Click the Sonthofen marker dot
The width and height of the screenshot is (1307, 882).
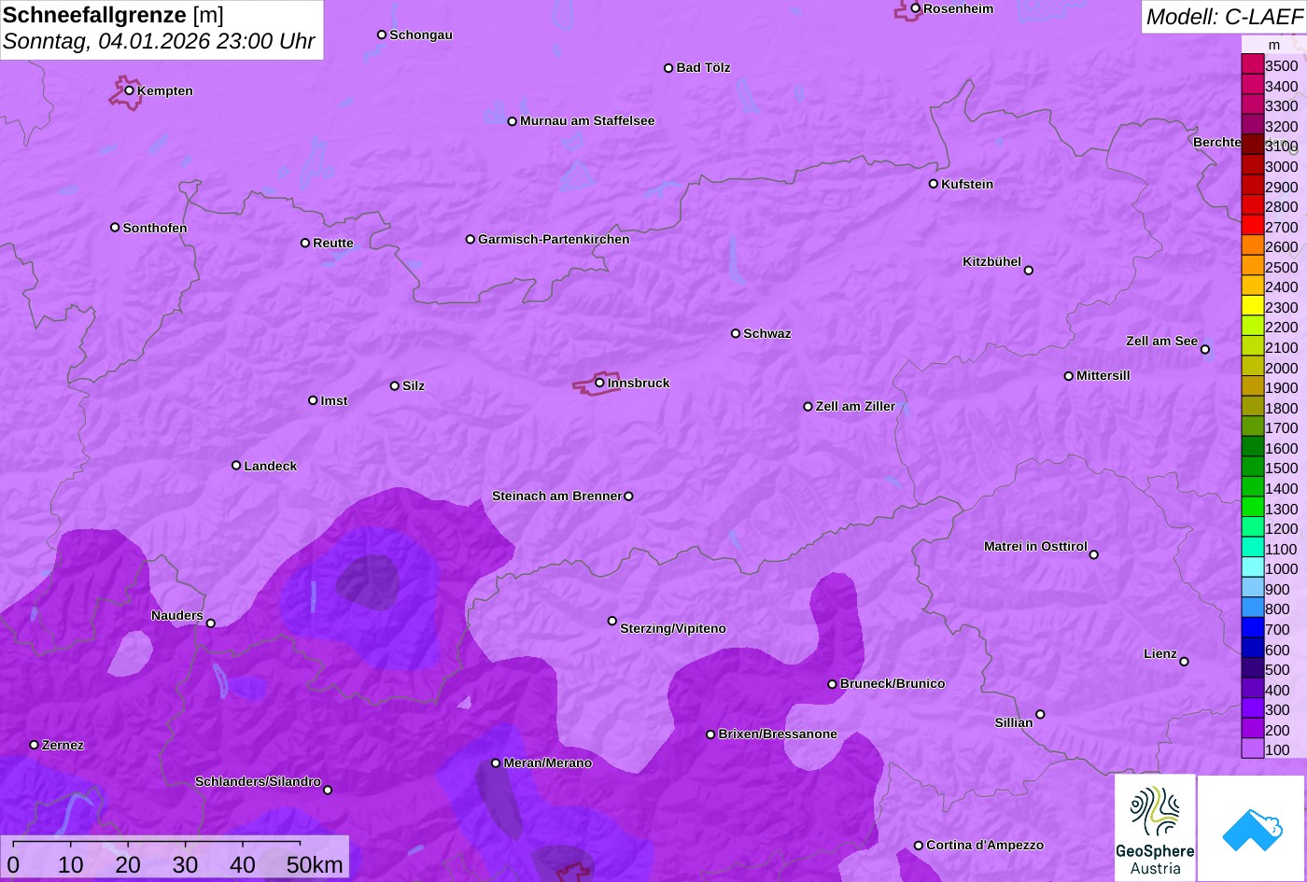[115, 228]
